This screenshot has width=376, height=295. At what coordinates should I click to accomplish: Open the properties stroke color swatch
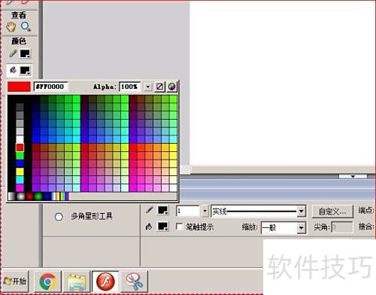pos(162,211)
